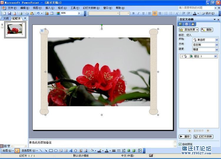Click the Line Color brush
This screenshot has width=221, height=159.
(99, 150)
